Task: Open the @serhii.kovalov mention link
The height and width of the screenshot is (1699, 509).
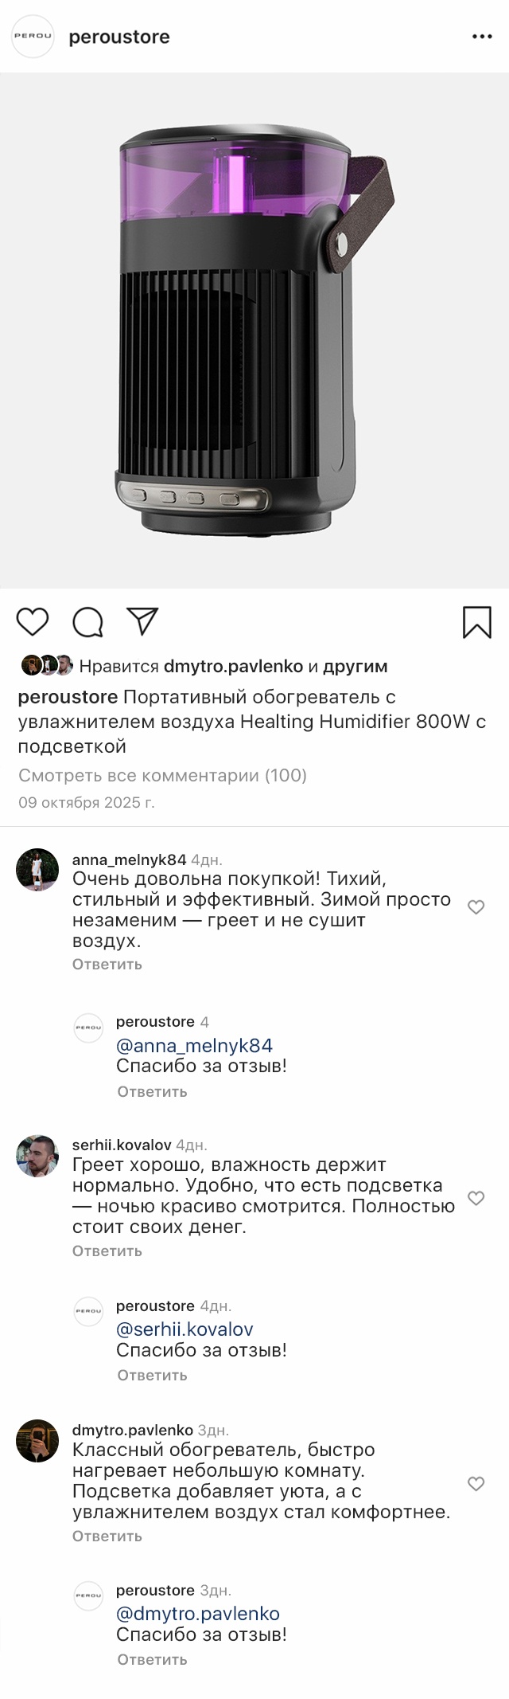Action: [185, 1329]
